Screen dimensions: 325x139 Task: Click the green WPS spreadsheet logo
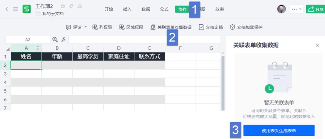(x=26, y=9)
